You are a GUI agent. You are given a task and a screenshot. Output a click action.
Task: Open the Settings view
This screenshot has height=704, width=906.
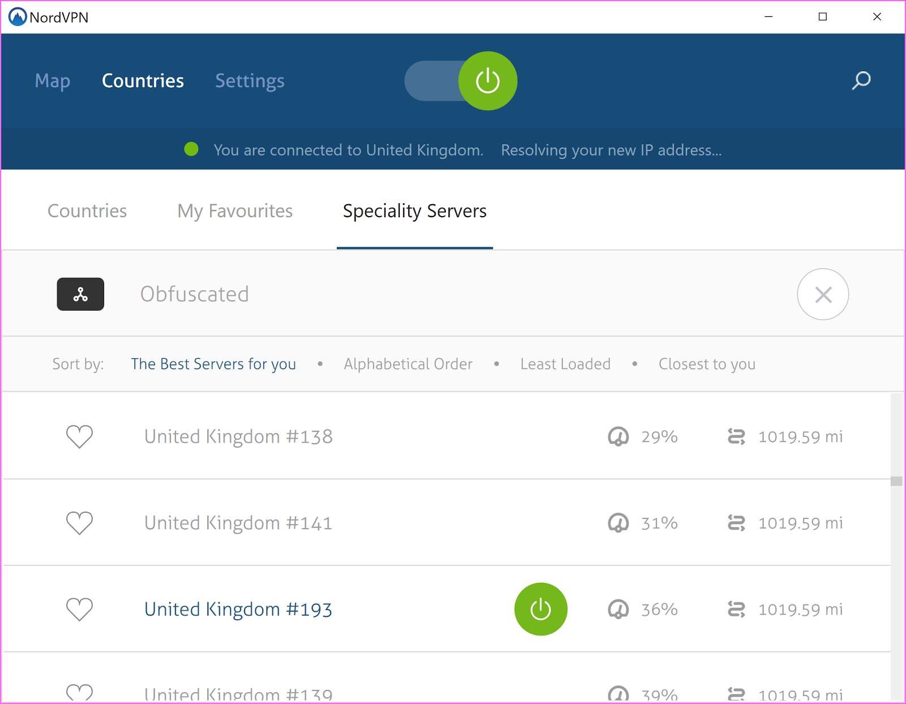click(250, 81)
